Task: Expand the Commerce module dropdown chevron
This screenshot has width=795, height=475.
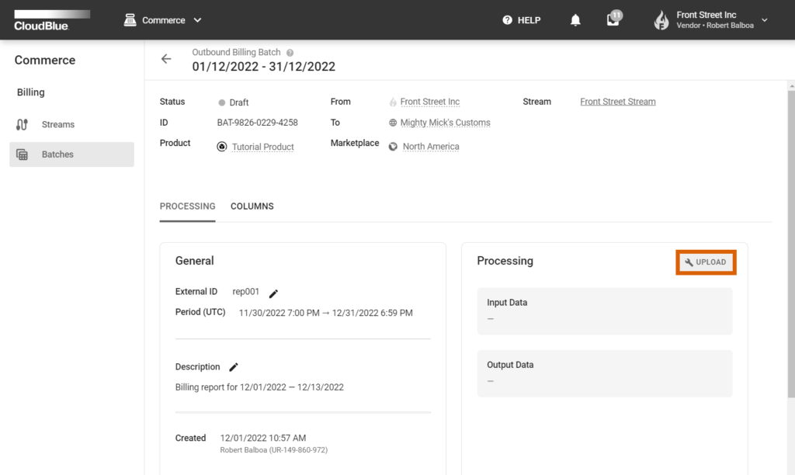Action: click(x=198, y=20)
